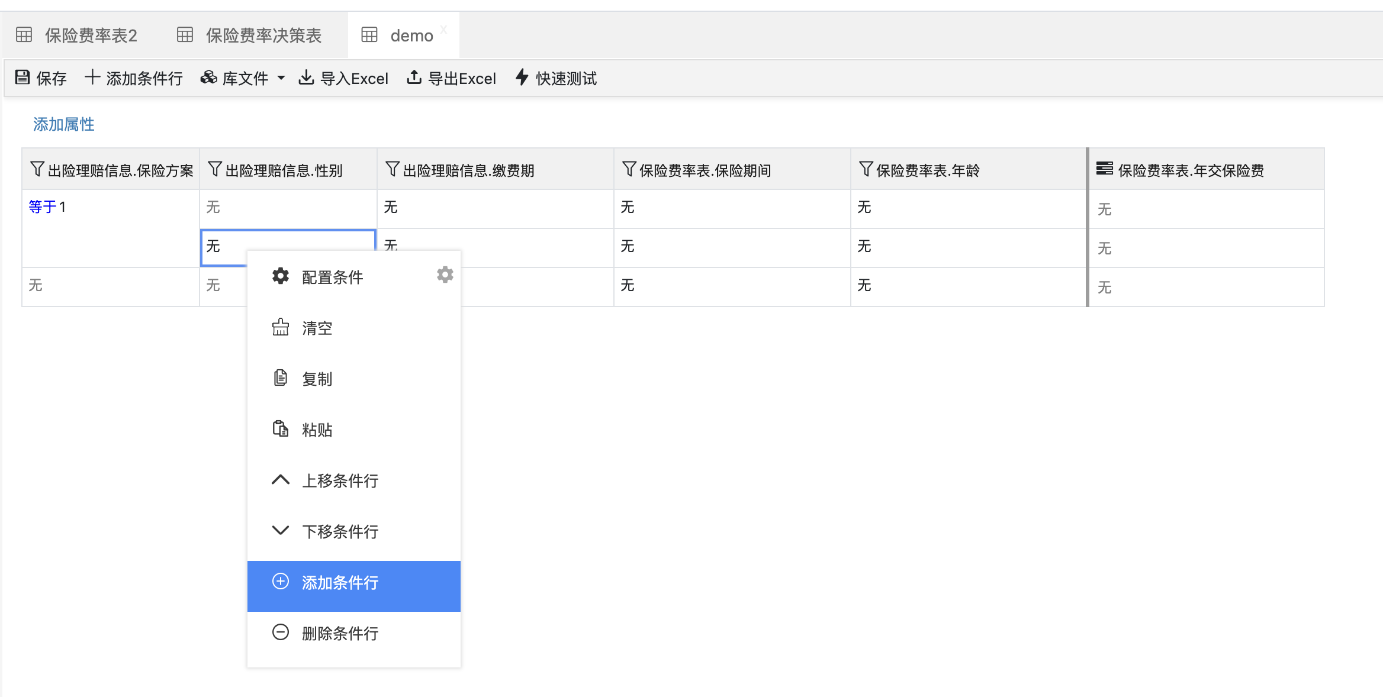Click filter icon of 性别 column header
The image size is (1383, 697).
point(215,170)
